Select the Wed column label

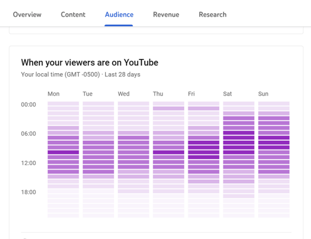pos(124,94)
